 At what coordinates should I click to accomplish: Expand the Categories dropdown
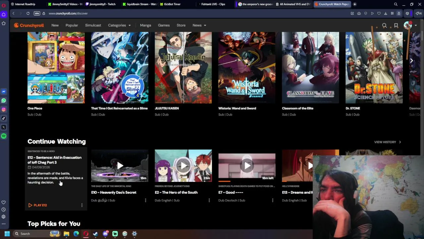click(x=119, y=26)
